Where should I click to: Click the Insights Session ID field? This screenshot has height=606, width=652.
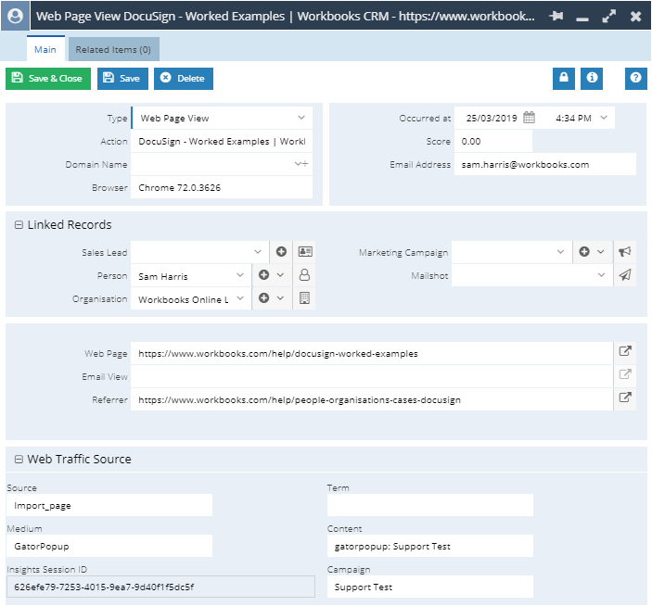[x=160, y=587]
